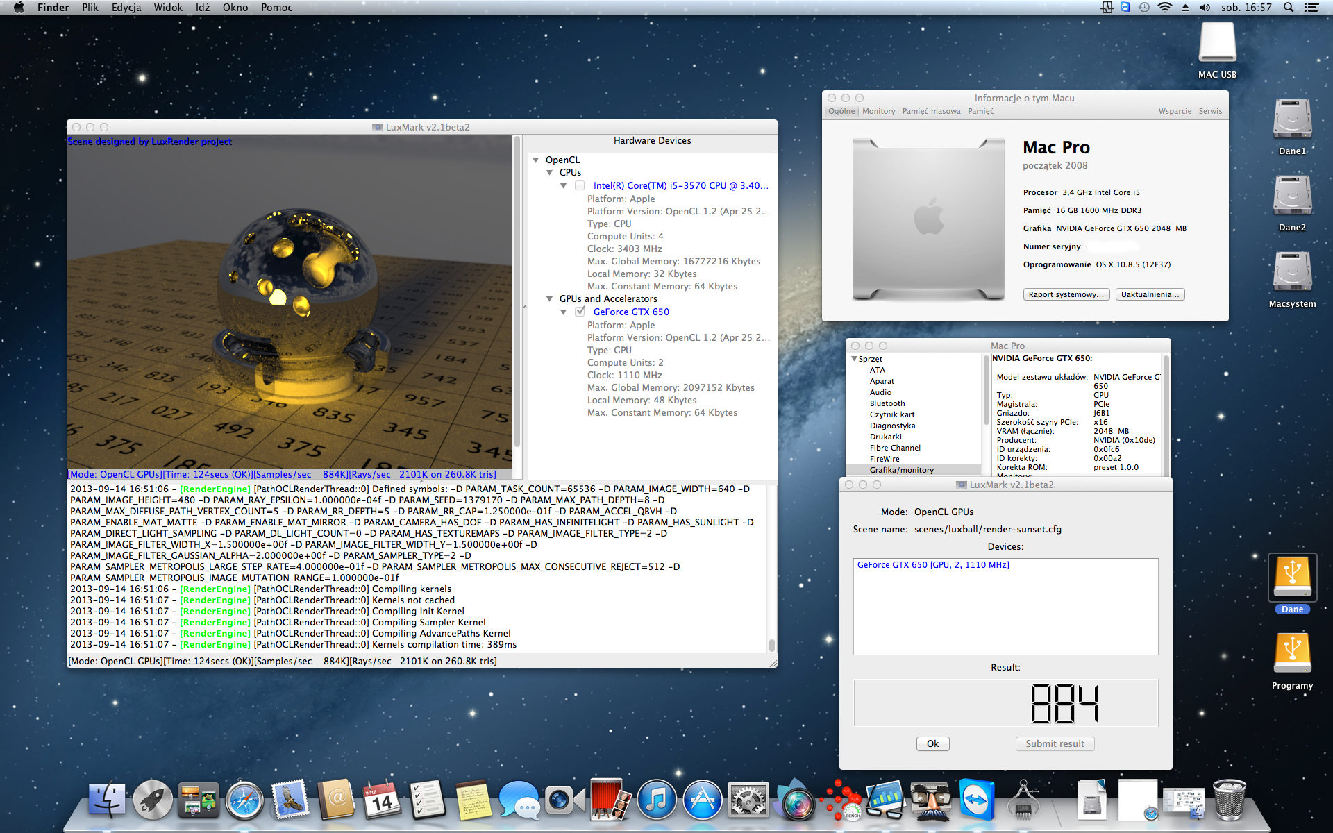Open yellow Notes icon in Dock
Screen dimensions: 1333x833
pos(473,800)
